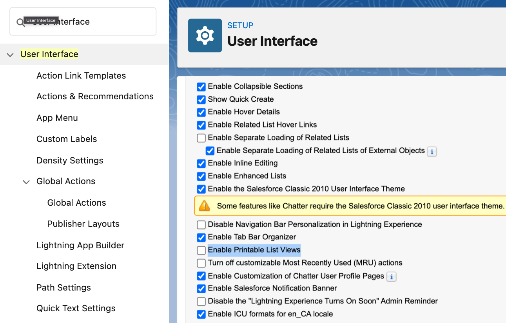Click the Chatter theme warning message text

click(x=361, y=206)
